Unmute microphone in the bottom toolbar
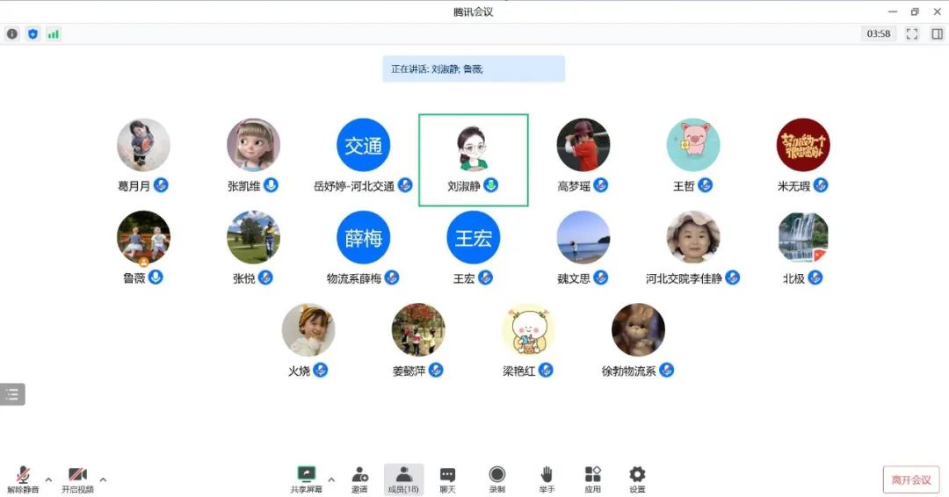Image resolution: width=949 pixels, height=497 pixels. [x=23, y=479]
